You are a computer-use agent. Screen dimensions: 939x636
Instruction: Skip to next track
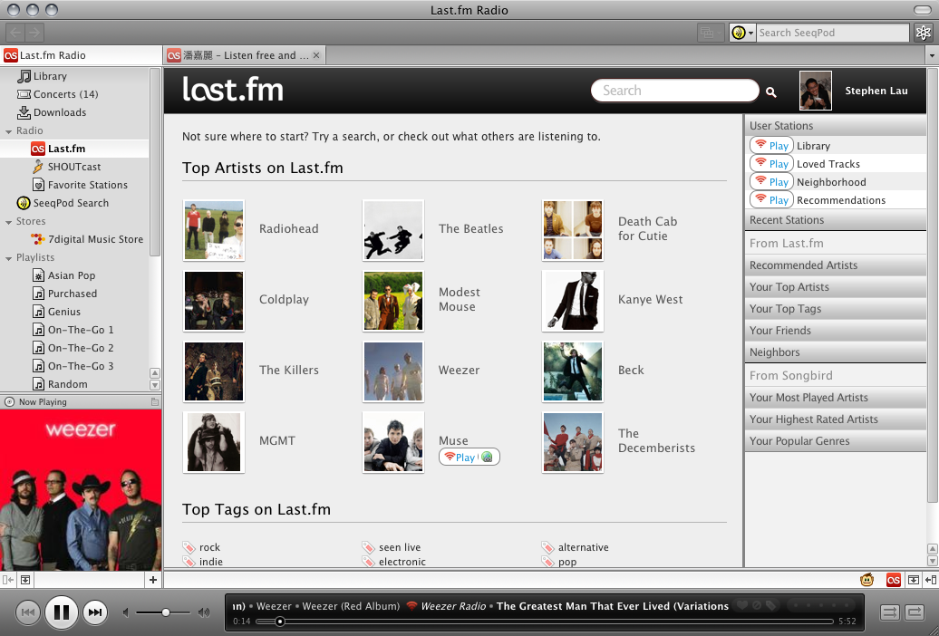click(94, 612)
